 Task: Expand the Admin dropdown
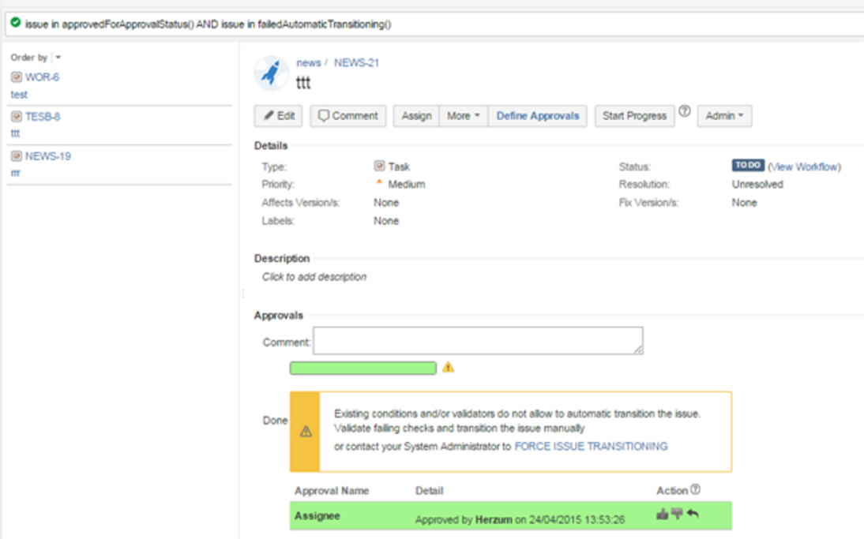click(724, 116)
